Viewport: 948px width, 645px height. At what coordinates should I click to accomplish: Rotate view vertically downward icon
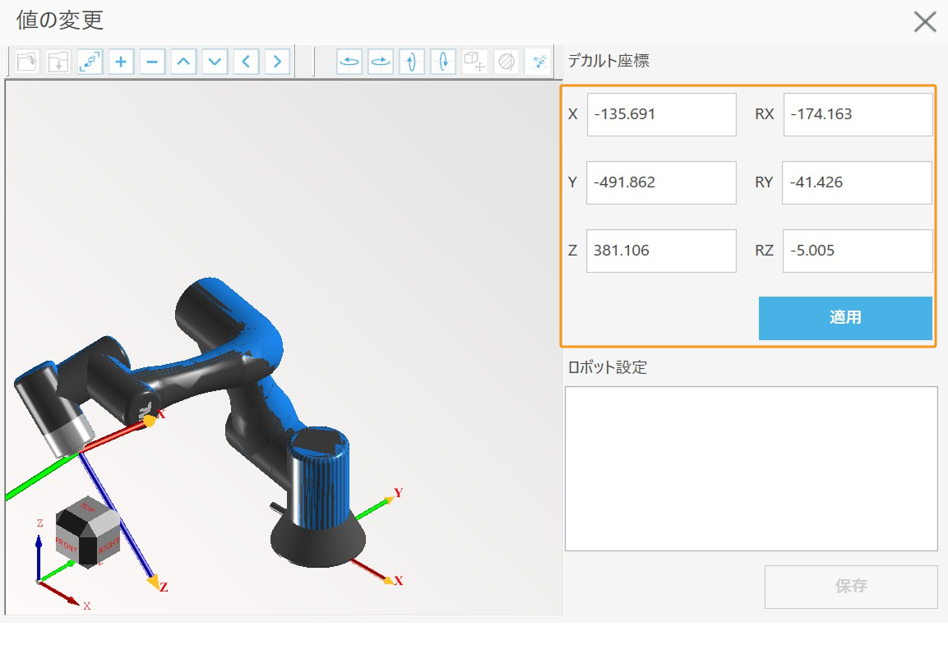coord(443,62)
